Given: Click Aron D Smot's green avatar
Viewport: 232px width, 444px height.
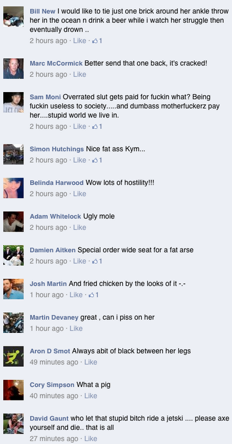Looking at the screenshot, I should point(14,356).
